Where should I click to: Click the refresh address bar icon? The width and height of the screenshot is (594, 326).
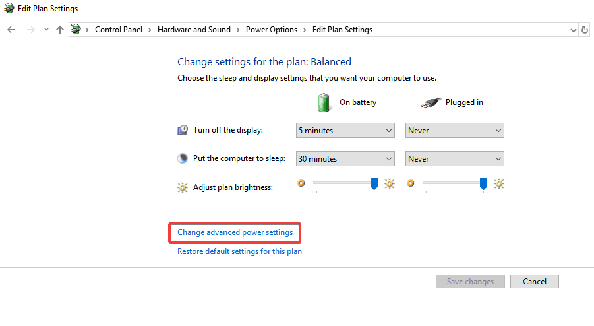click(585, 30)
